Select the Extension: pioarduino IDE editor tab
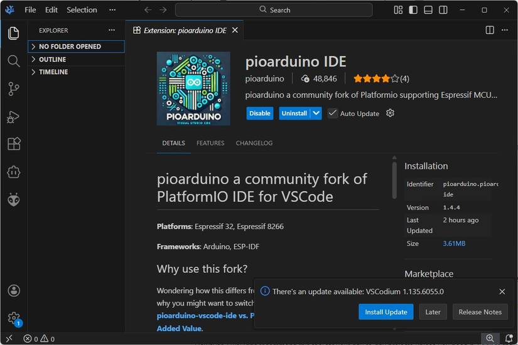 pos(185,30)
